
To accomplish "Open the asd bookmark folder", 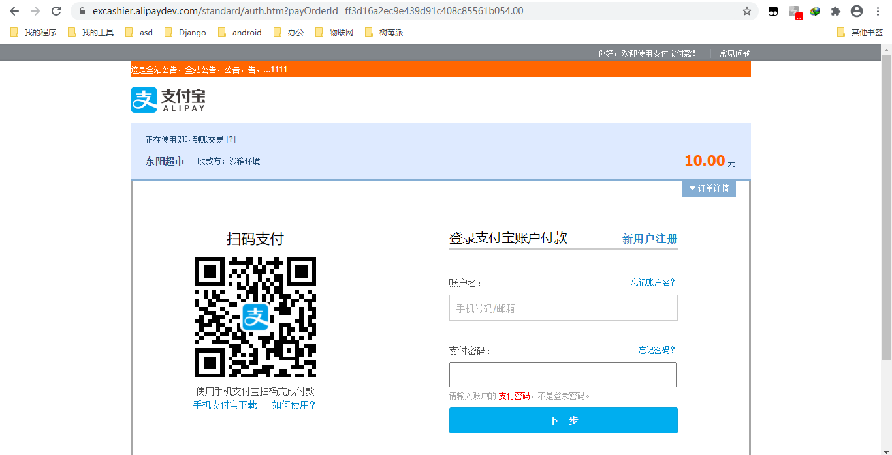I will (x=139, y=32).
